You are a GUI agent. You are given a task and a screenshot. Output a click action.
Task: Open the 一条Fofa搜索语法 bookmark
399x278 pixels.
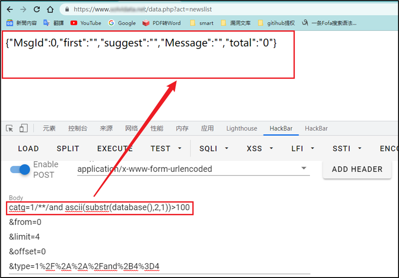point(329,23)
